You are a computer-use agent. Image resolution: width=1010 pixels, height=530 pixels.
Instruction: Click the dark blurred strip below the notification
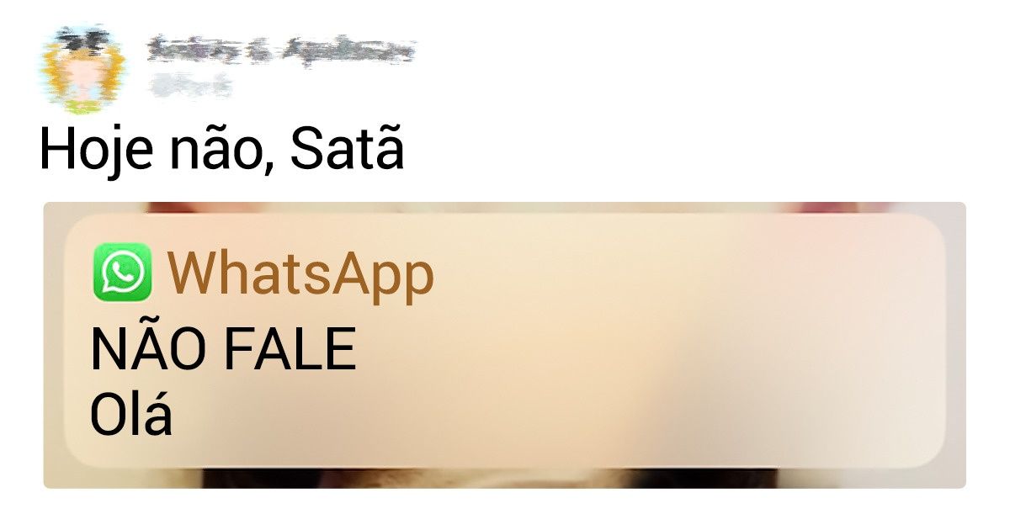505,478
